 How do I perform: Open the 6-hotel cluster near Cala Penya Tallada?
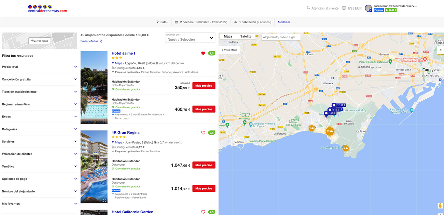(345, 148)
